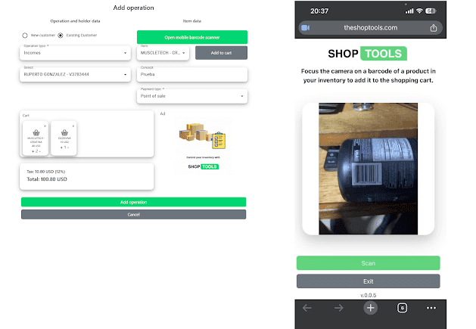Click the Add operation heading
The image size is (476, 329).
(134, 8)
